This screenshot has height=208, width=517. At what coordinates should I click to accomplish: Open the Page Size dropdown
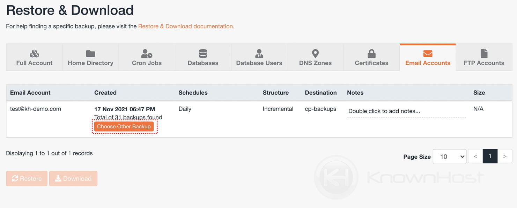pos(449,156)
